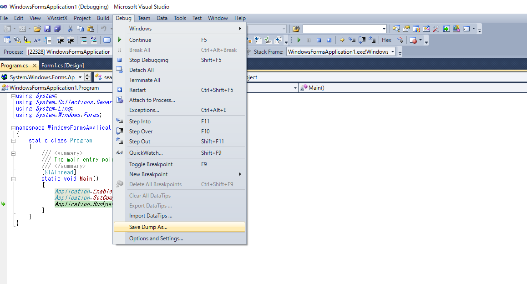Collapse the Main() method block
527x284 pixels.
pos(14,179)
